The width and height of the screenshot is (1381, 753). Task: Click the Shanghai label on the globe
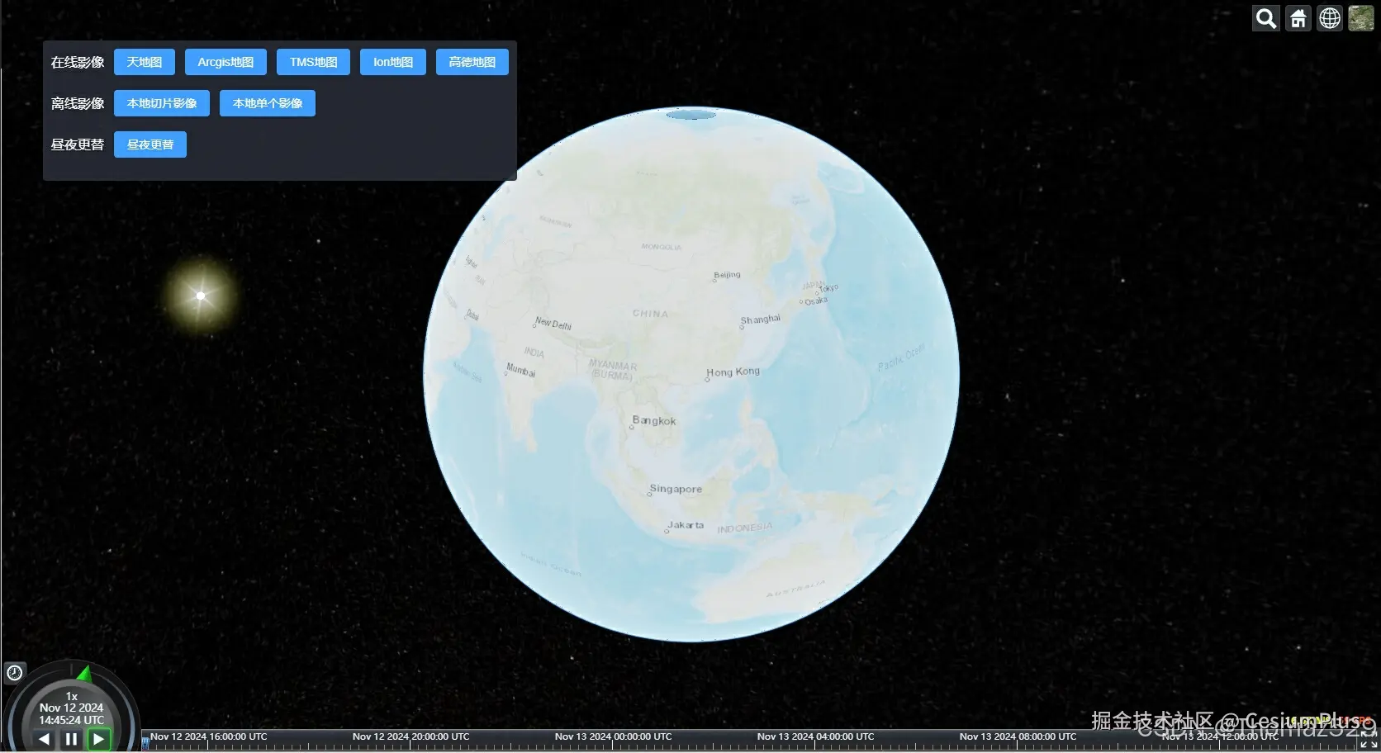tap(761, 320)
